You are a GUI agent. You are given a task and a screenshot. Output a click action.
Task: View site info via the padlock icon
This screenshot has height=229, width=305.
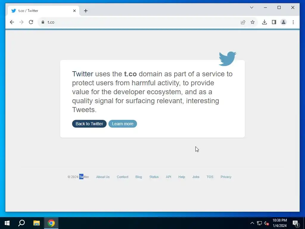tap(43, 22)
